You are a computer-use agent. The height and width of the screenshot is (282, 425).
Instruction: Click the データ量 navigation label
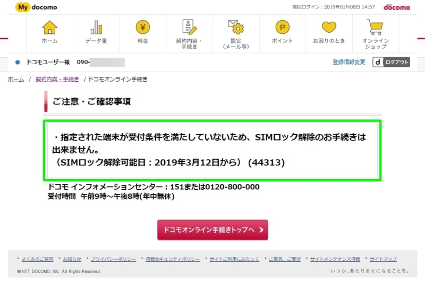click(x=96, y=41)
